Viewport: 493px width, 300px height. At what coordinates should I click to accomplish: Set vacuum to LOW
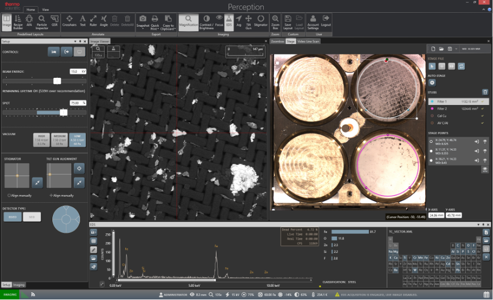[x=77, y=140]
